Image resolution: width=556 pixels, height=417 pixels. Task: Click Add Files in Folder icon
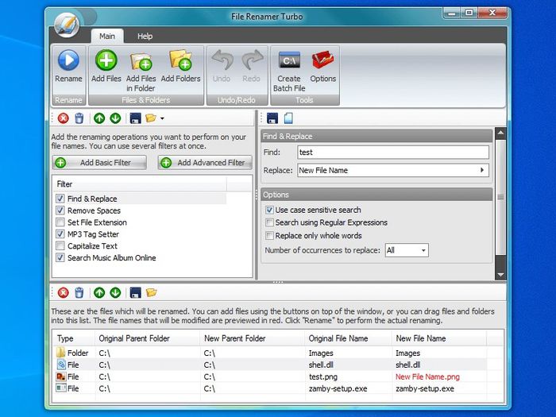click(x=141, y=61)
